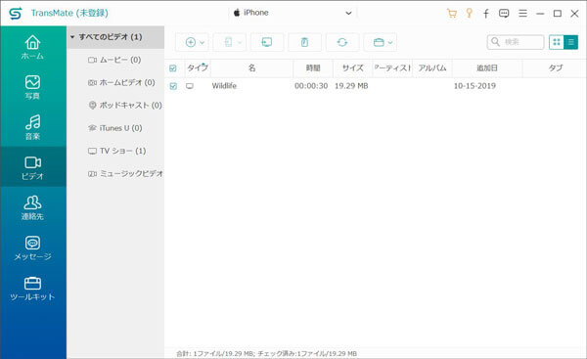Sort by サイズ column header

[x=352, y=68]
